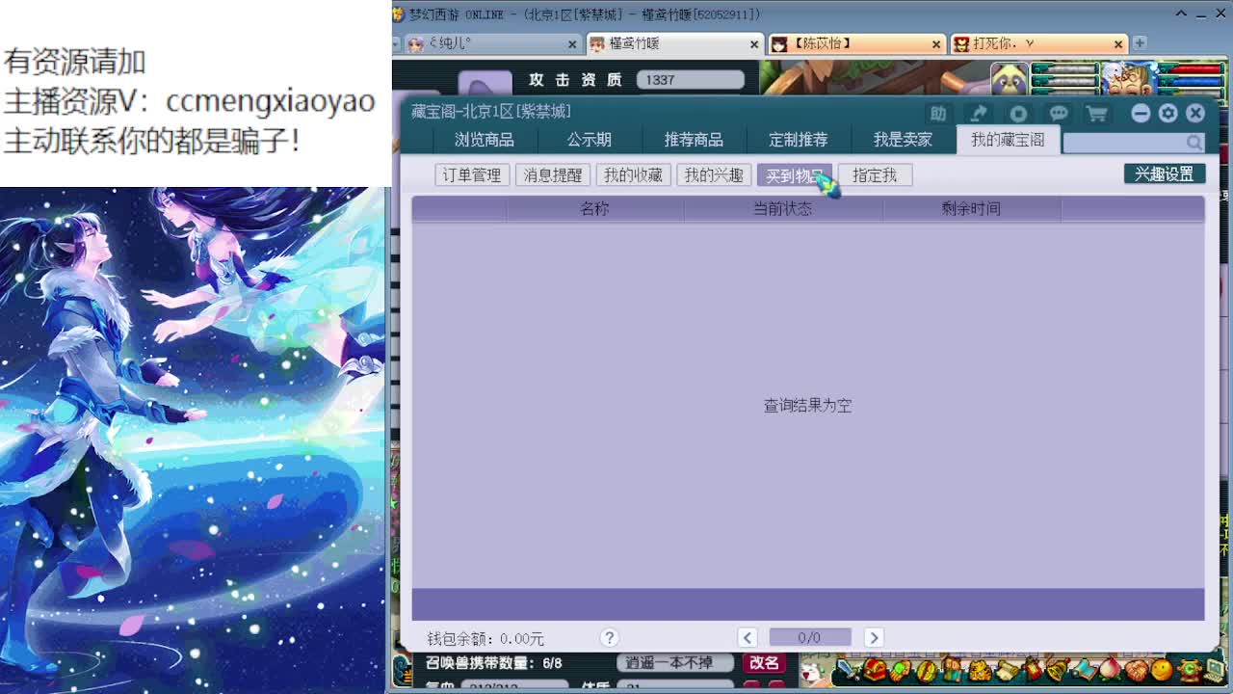Open the shopping cart icon
The width and height of the screenshot is (1233, 694).
point(1096,114)
